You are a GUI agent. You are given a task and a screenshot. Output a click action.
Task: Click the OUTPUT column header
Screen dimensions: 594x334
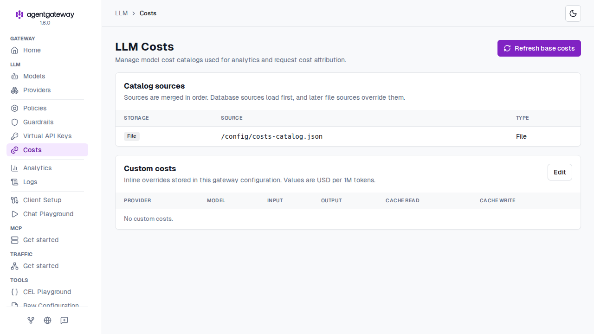tap(331, 200)
